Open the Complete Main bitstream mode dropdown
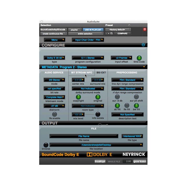The height and width of the screenshot is (184, 184). pos(54,97)
